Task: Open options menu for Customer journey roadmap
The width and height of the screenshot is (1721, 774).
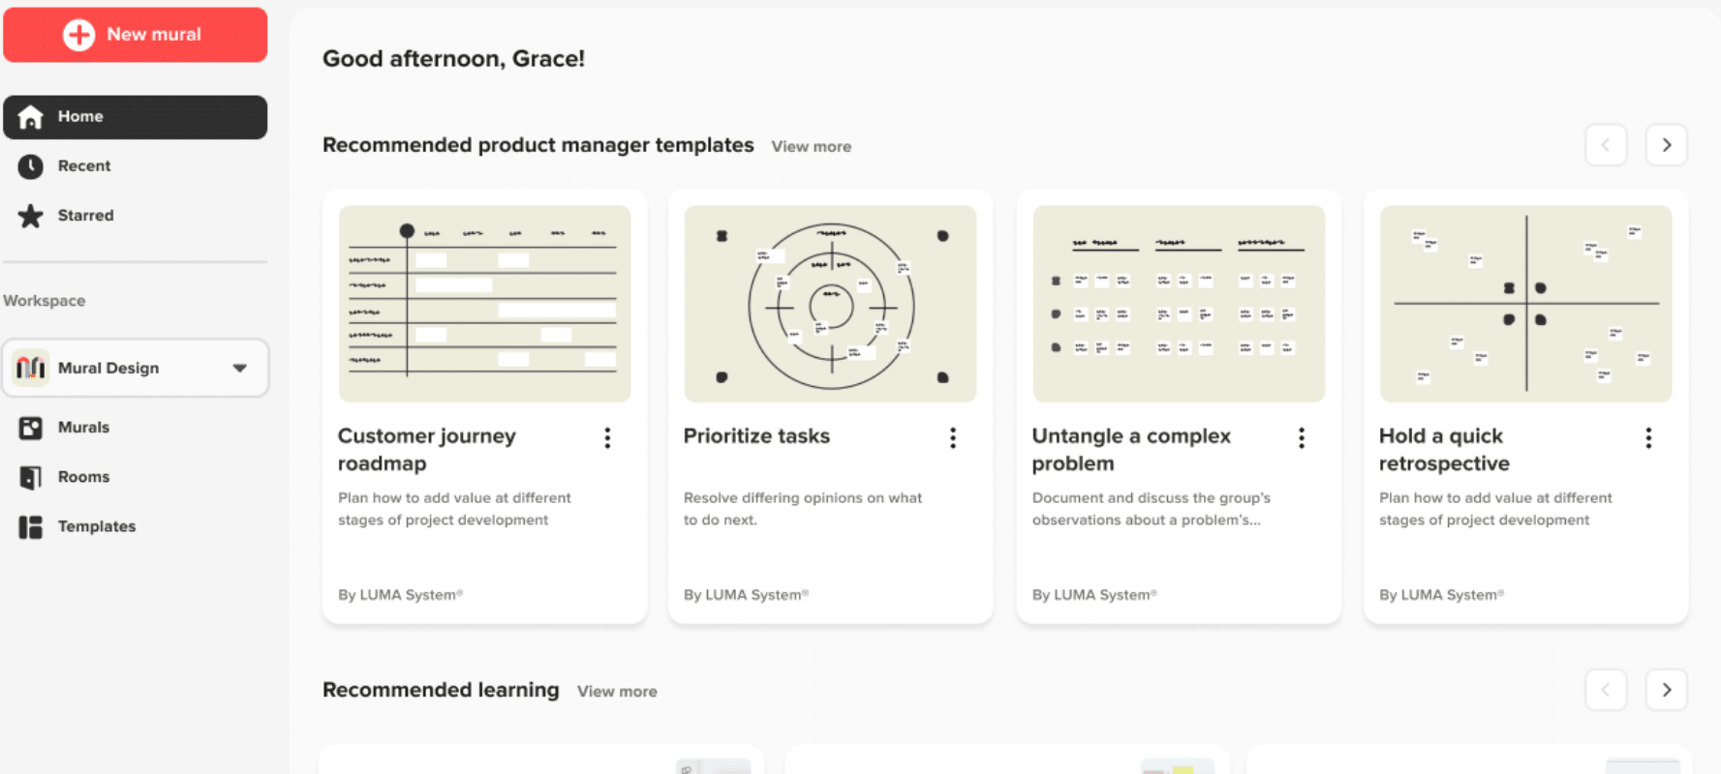Action: (x=607, y=438)
